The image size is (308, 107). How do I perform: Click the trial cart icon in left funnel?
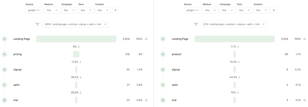[5, 100]
